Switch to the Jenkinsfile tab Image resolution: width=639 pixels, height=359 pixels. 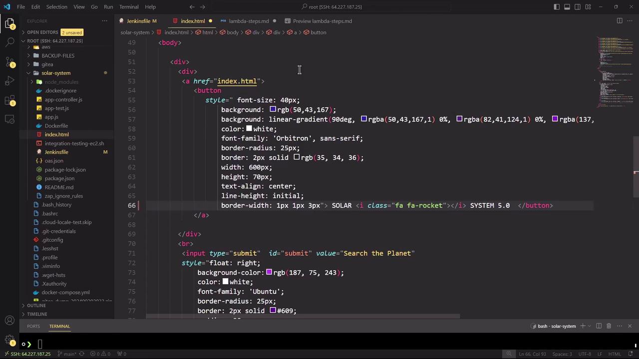click(138, 21)
